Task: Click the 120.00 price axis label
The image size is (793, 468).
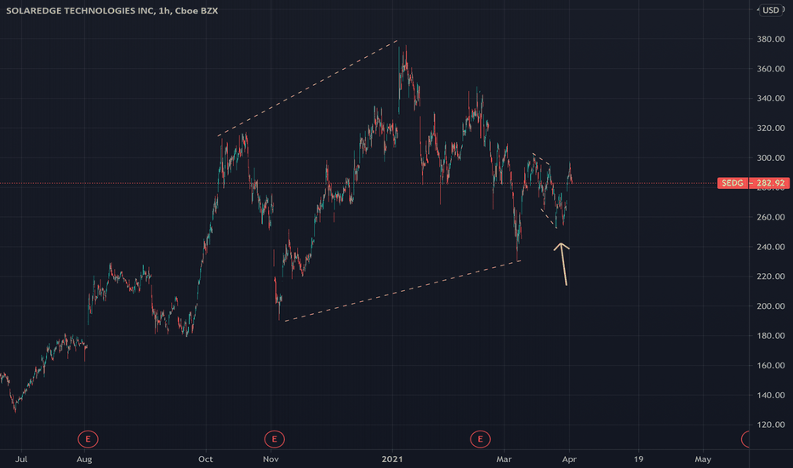Action: pos(771,425)
